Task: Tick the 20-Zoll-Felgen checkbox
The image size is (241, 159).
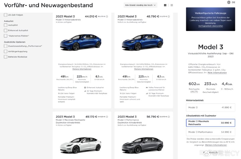Action: tap(5, 15)
